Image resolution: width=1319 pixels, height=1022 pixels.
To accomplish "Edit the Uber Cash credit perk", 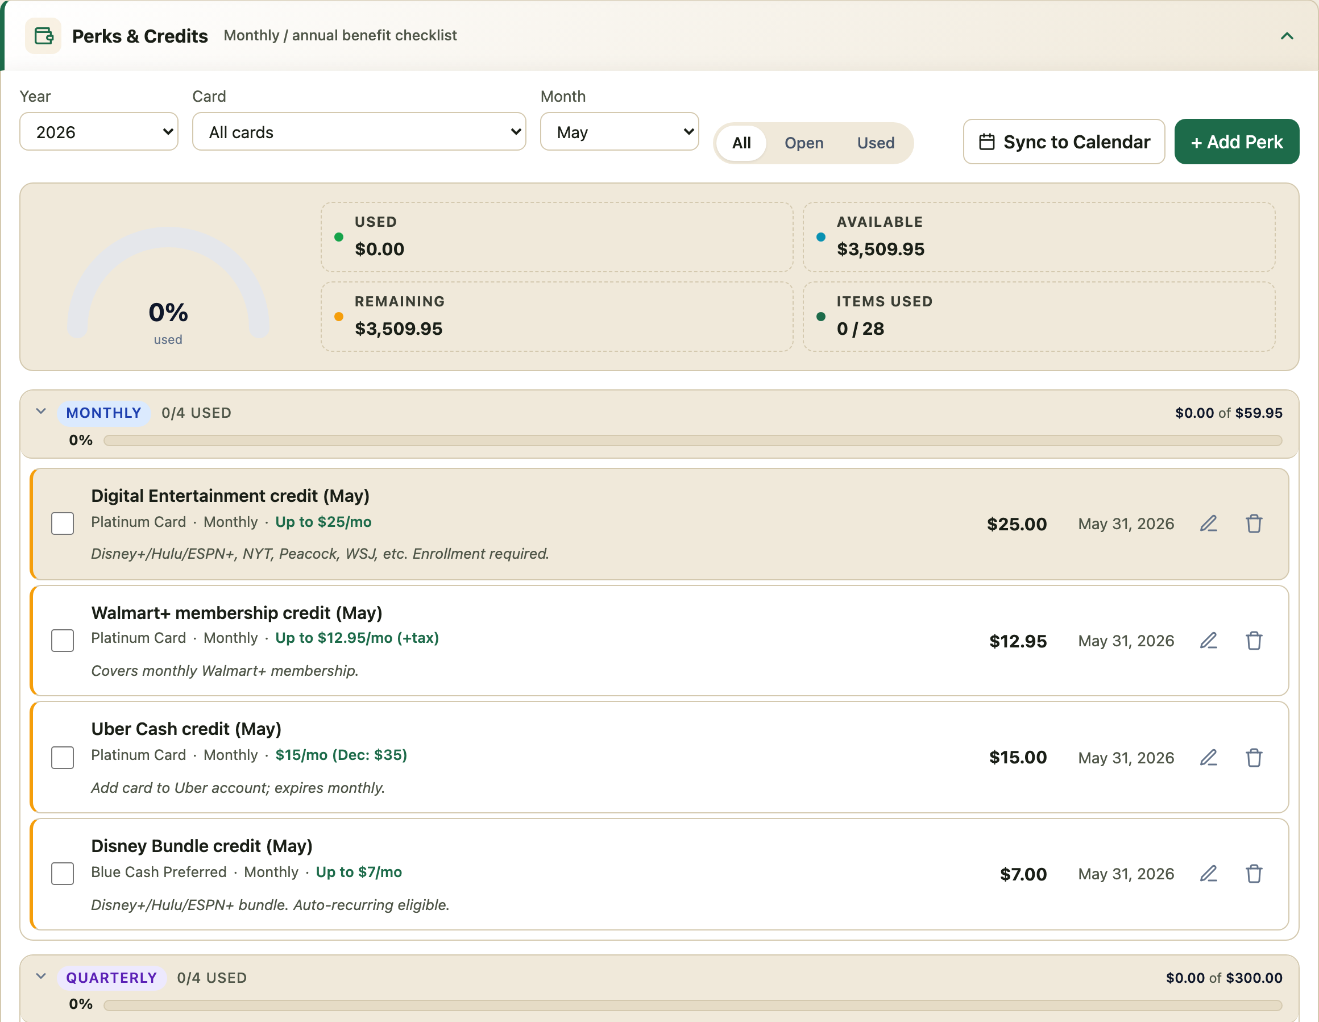I will [1209, 758].
